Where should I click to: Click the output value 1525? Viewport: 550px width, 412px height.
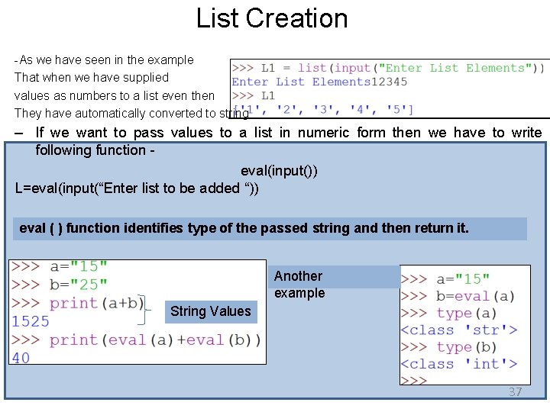pyautogui.click(x=31, y=321)
